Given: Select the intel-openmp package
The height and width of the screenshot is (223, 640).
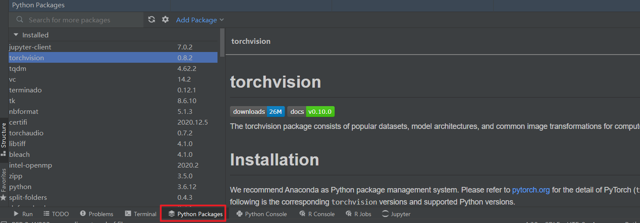Looking at the screenshot, I should [113, 165].
